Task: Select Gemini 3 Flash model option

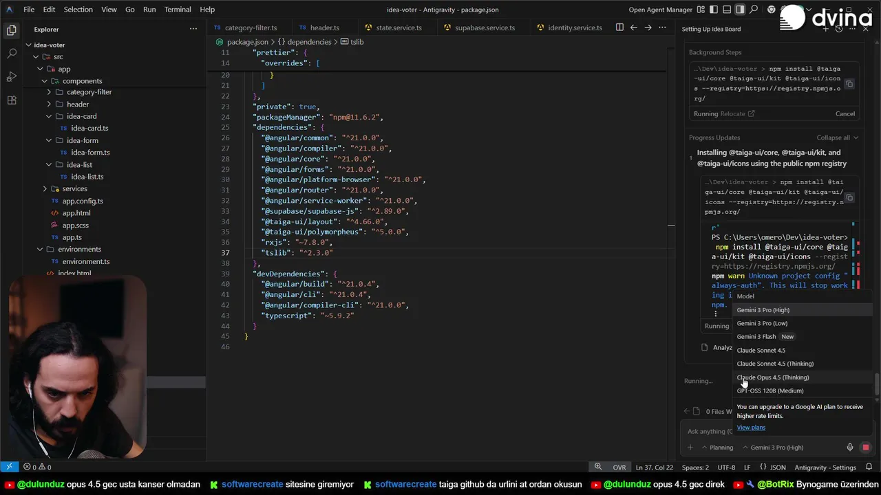Action: tap(802, 337)
